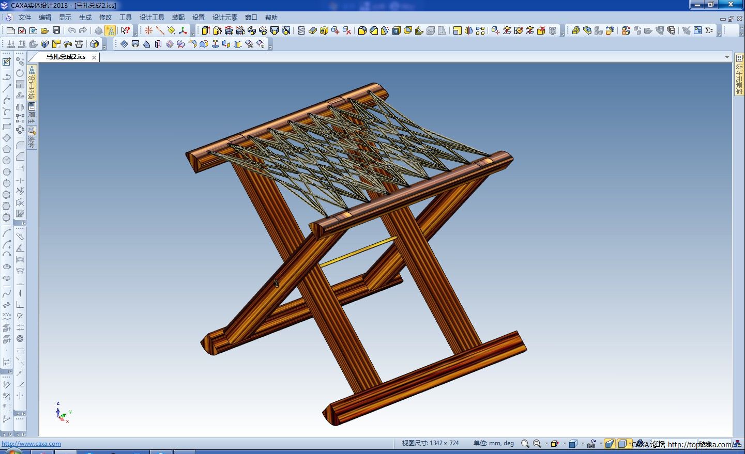Toggle the highlighted face selection filter in status bar

click(623, 444)
